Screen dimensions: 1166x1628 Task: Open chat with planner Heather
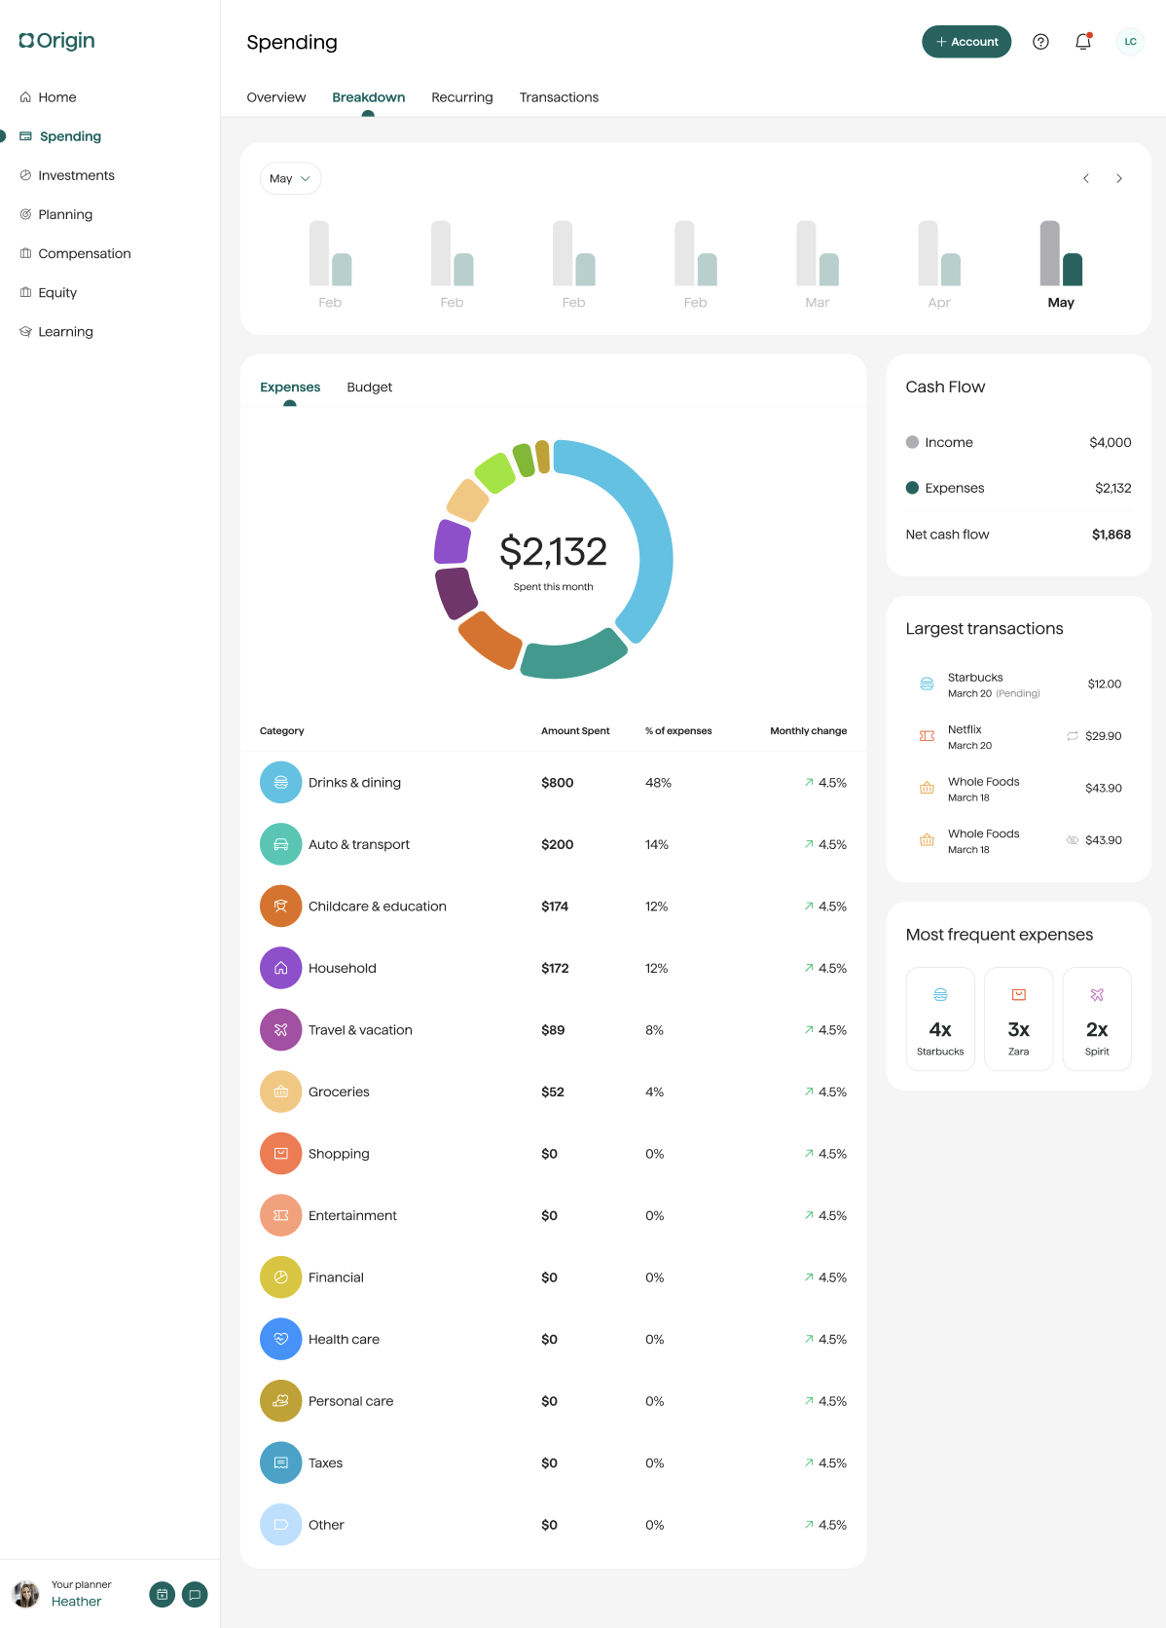195,1594
